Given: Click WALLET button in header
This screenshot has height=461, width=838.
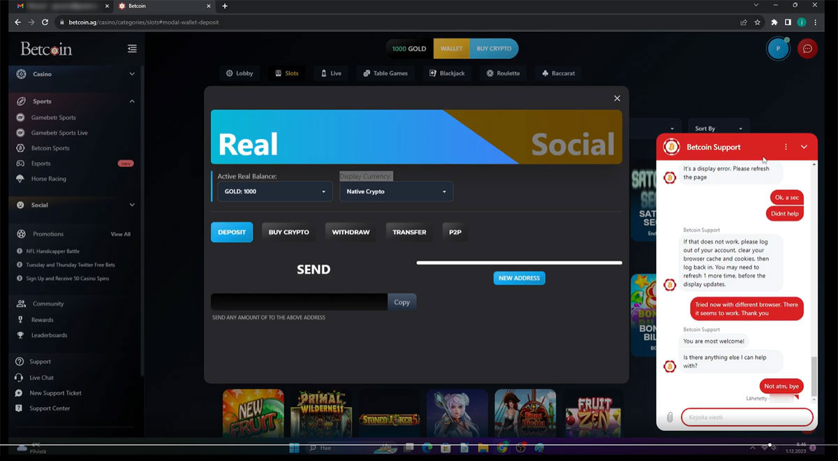Looking at the screenshot, I should [x=451, y=49].
